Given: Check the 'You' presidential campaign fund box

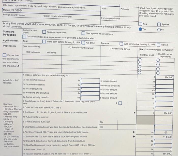Looking at the screenshot, I should (140, 24).
